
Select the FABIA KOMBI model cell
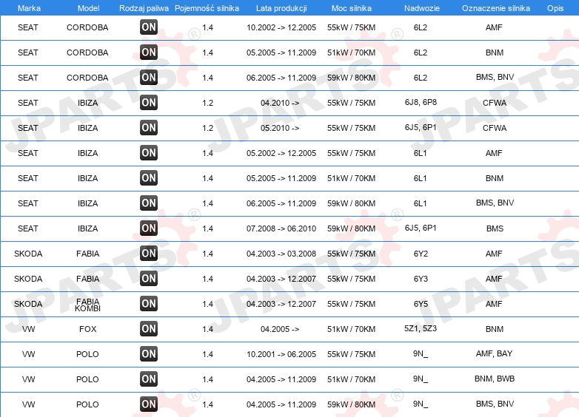(88, 305)
